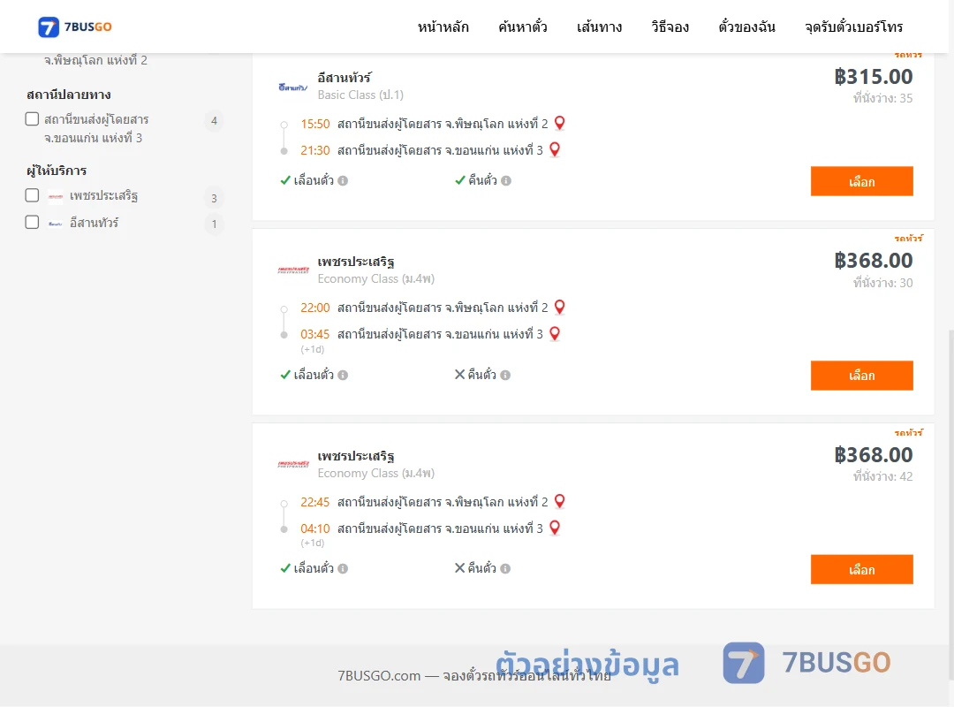
Task: Open refund info icon on 15:50 trip
Action: pyautogui.click(x=506, y=181)
